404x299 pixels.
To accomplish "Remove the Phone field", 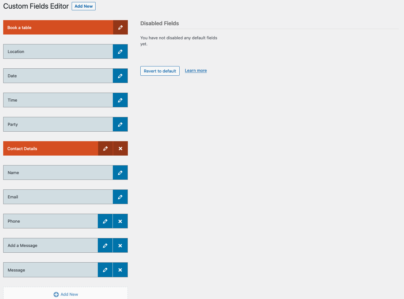I will (x=120, y=221).
